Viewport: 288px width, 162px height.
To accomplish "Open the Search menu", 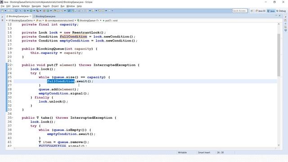I will (46, 6).
